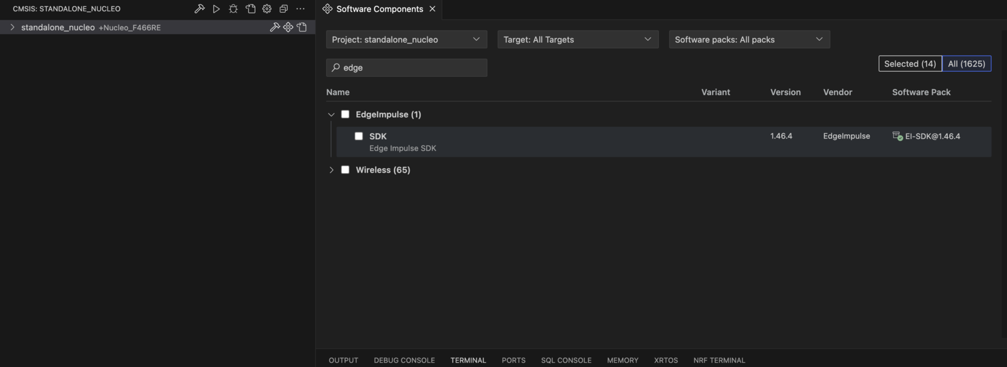Expand the Wireless (65) group
Screen dimensions: 1007x367
tap(331, 169)
